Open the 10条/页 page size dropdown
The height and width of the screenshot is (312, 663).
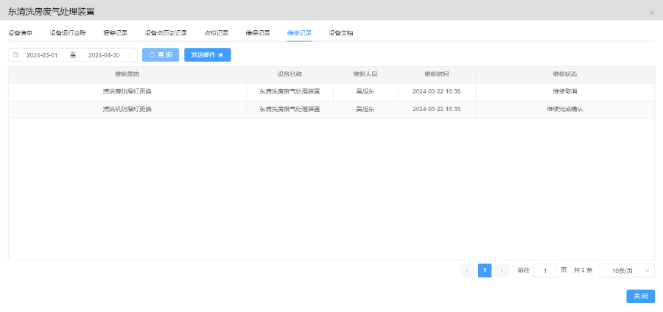[627, 271]
